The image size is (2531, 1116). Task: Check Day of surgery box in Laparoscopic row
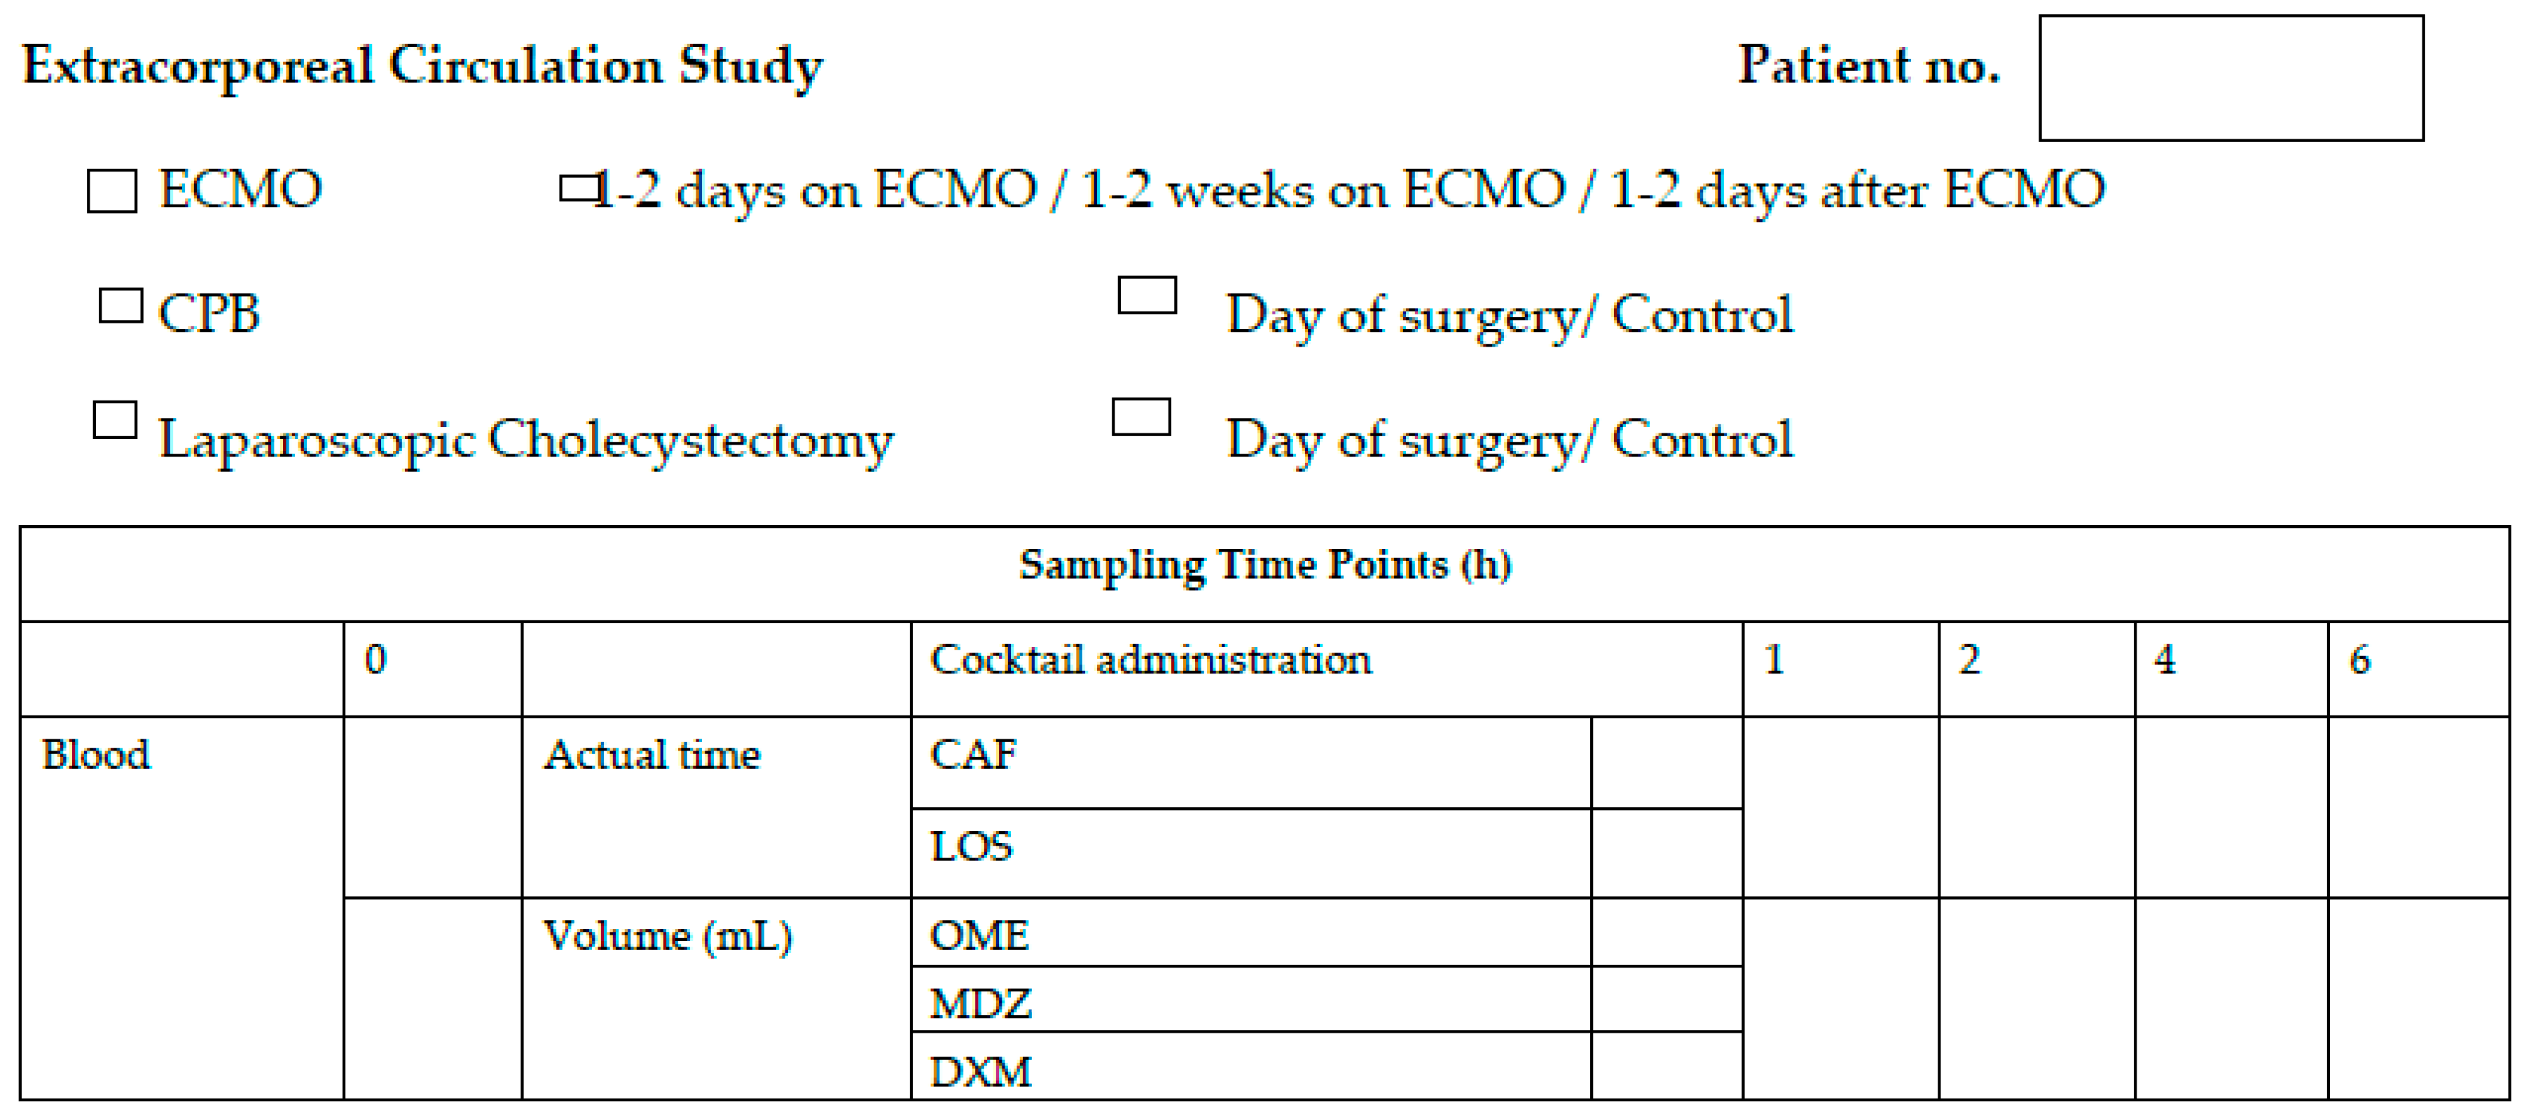click(1140, 417)
